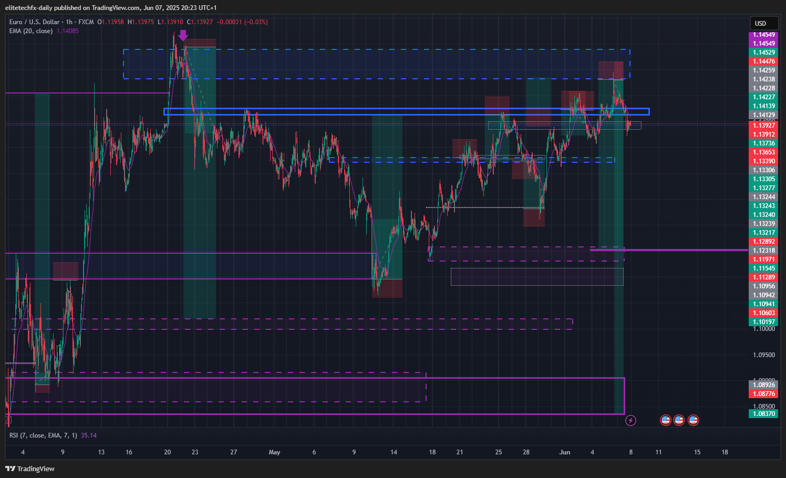Screen dimensions: 786x478
Task: Click the green 1.14139 price label
Action: (x=763, y=106)
